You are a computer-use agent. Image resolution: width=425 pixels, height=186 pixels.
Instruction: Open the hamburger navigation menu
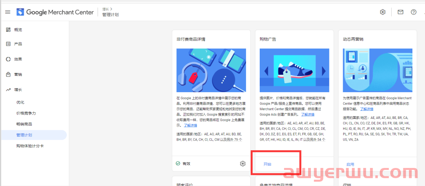coord(8,12)
